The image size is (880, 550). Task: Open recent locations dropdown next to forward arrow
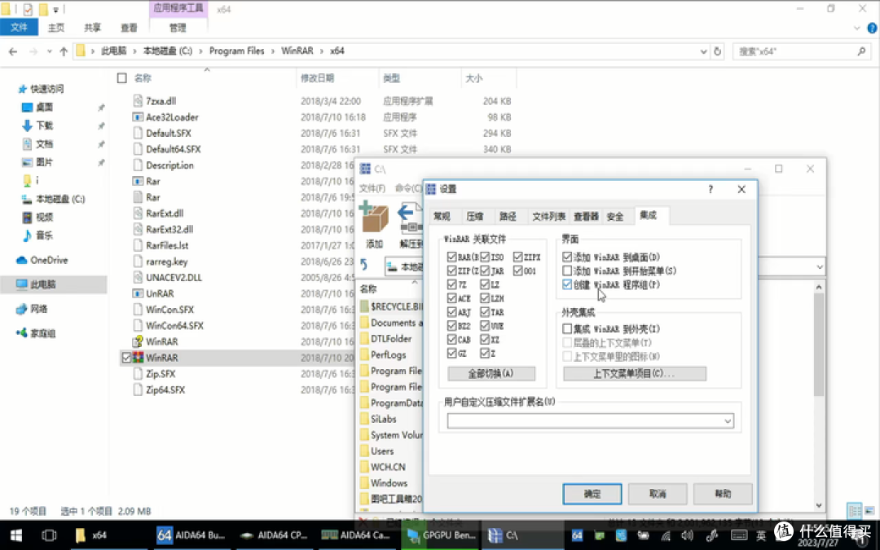pos(50,51)
